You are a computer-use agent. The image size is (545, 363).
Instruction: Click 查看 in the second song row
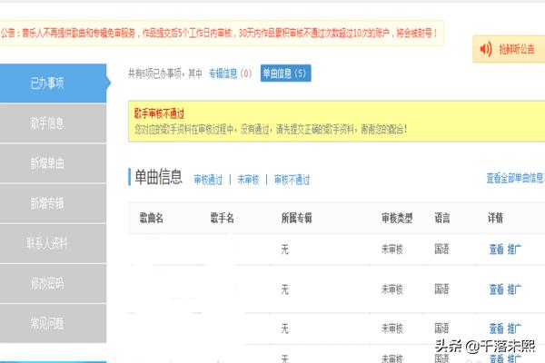coord(495,289)
